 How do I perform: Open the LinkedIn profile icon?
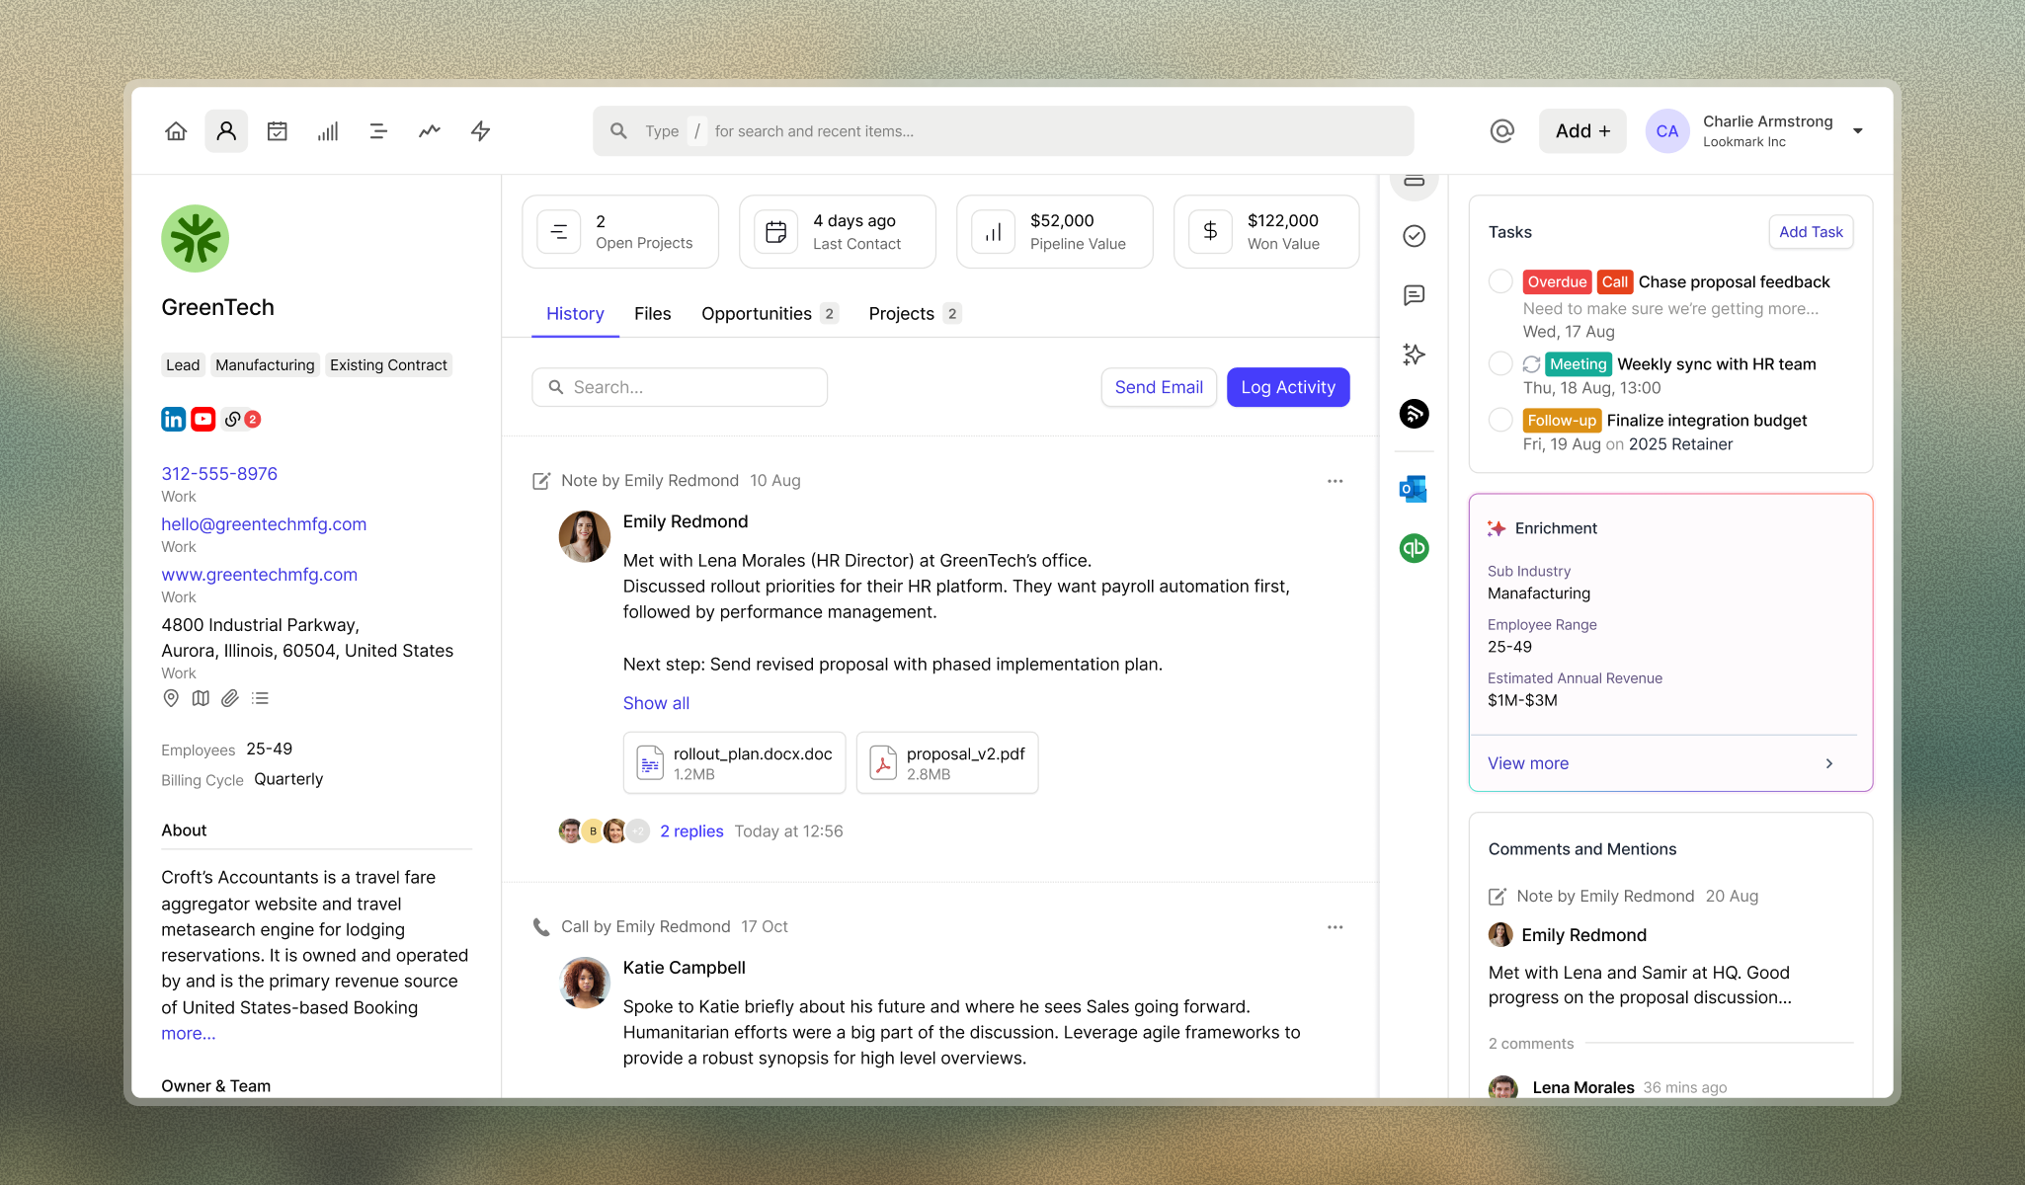tap(173, 420)
